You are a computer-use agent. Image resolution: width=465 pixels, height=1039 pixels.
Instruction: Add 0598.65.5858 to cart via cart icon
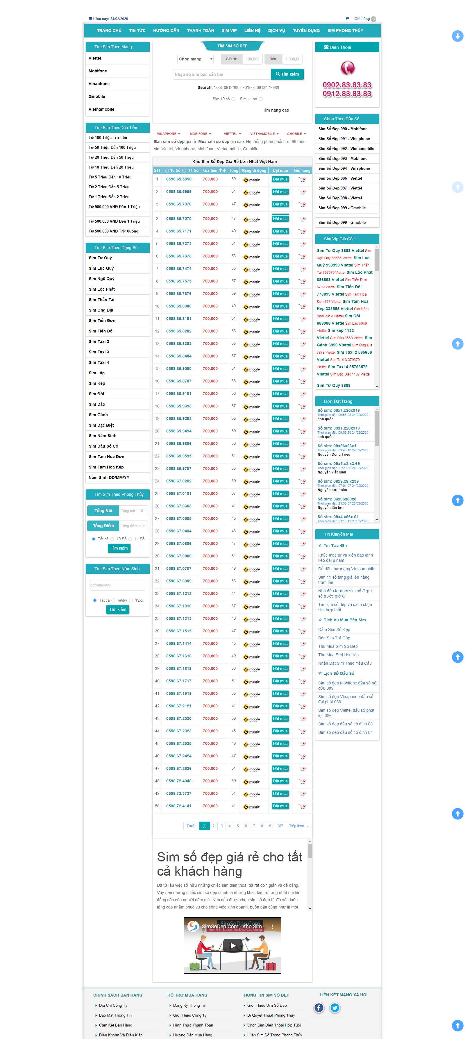tap(302, 180)
